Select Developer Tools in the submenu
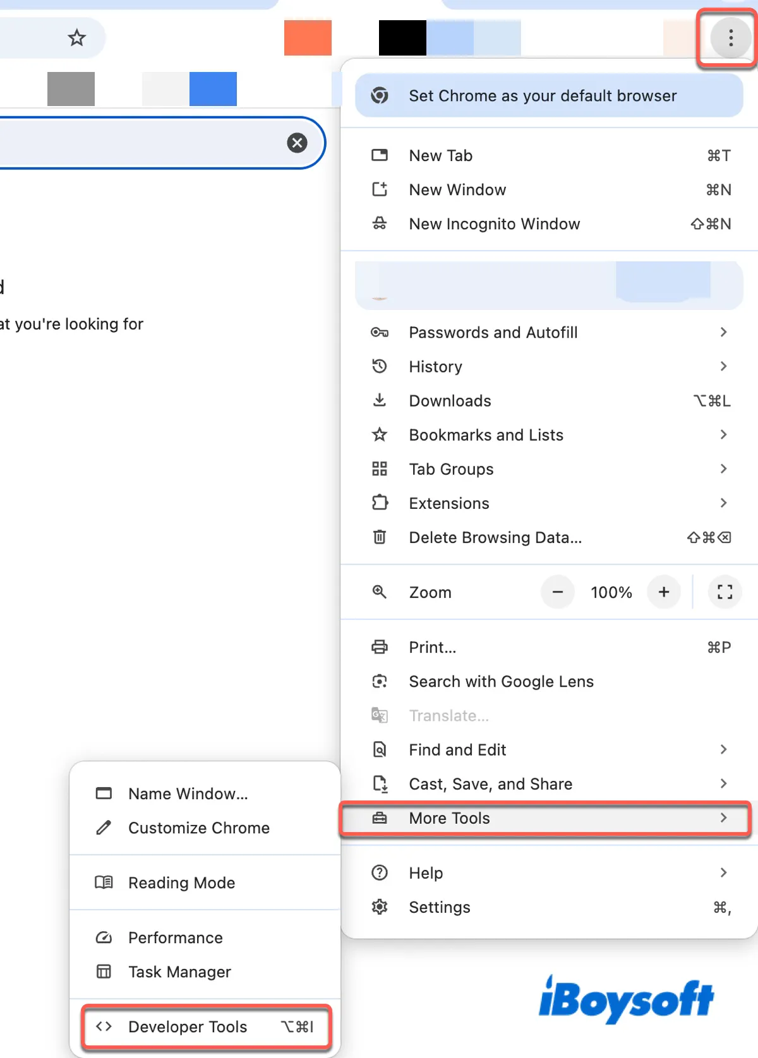The width and height of the screenshot is (758, 1058). click(207, 1026)
